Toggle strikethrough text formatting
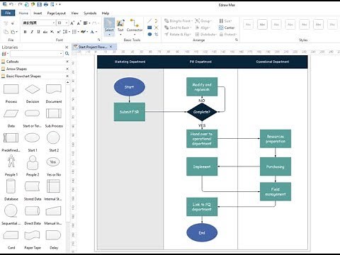The height and width of the screenshot is (255, 340). pos(45,32)
